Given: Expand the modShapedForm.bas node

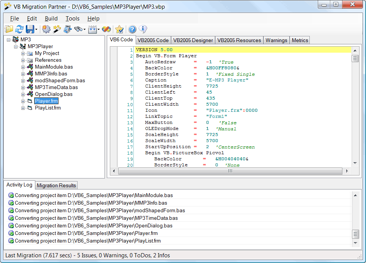Looking at the screenshot, I should point(23,81).
